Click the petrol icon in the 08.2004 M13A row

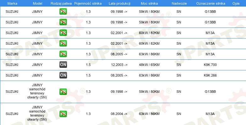coord(63,114)
